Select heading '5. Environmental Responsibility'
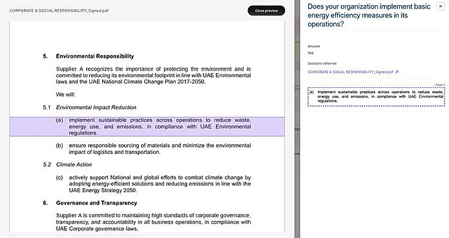This screenshot has width=449, height=238. (89, 56)
